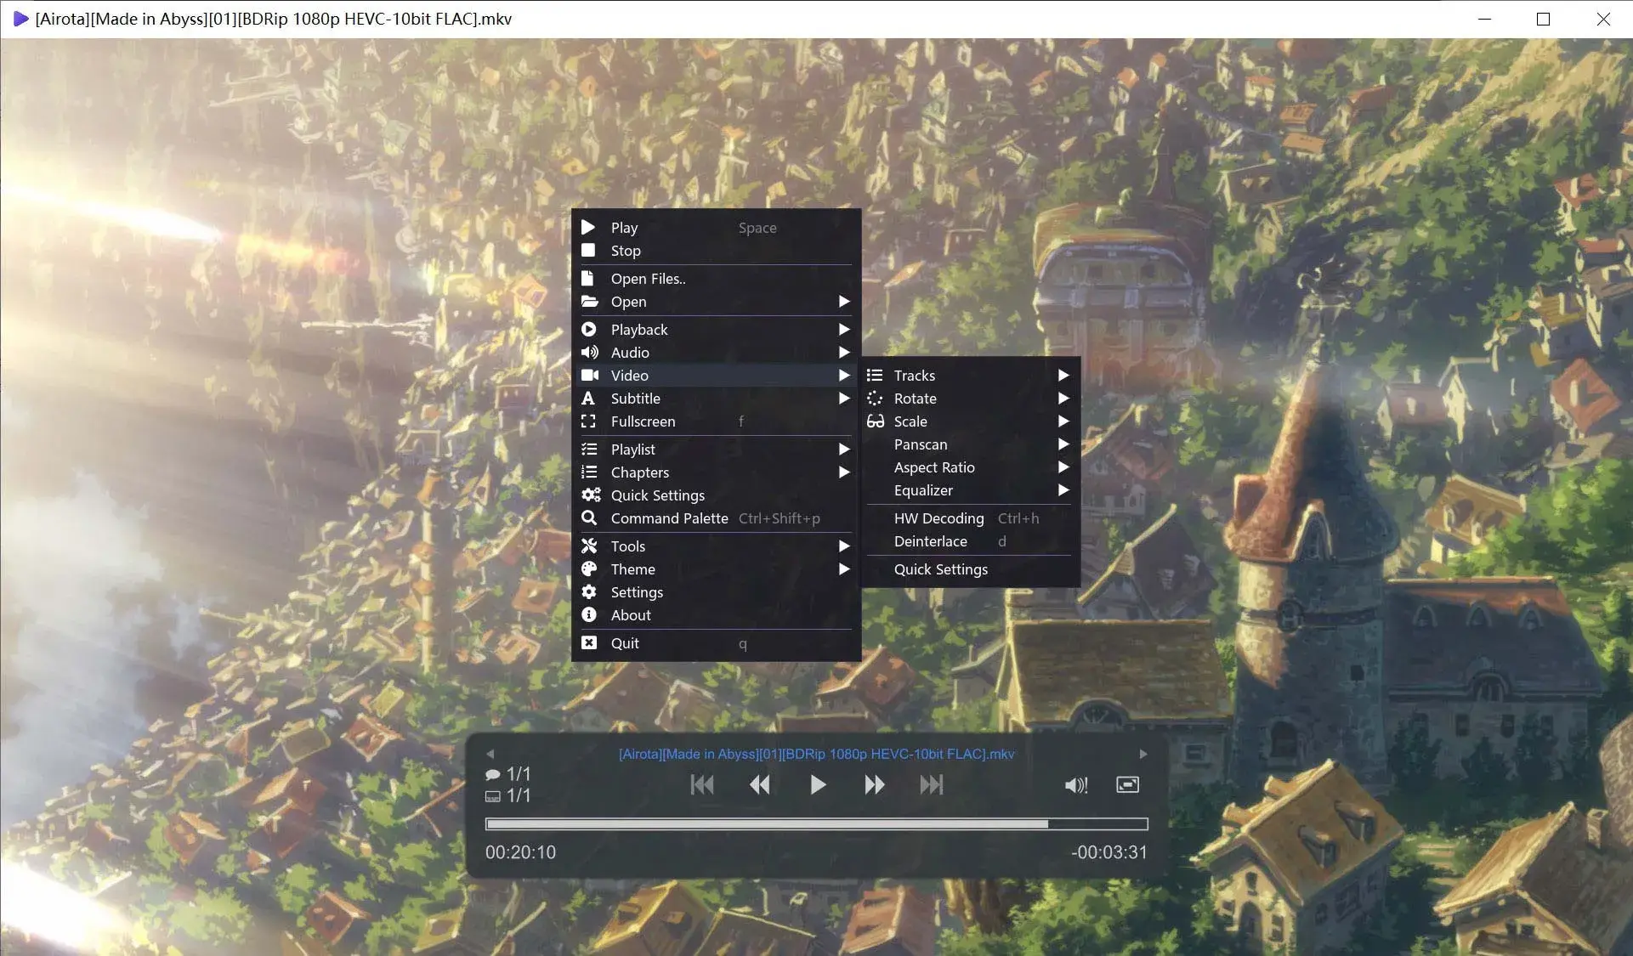Click on the seek progress bar

coord(816,823)
